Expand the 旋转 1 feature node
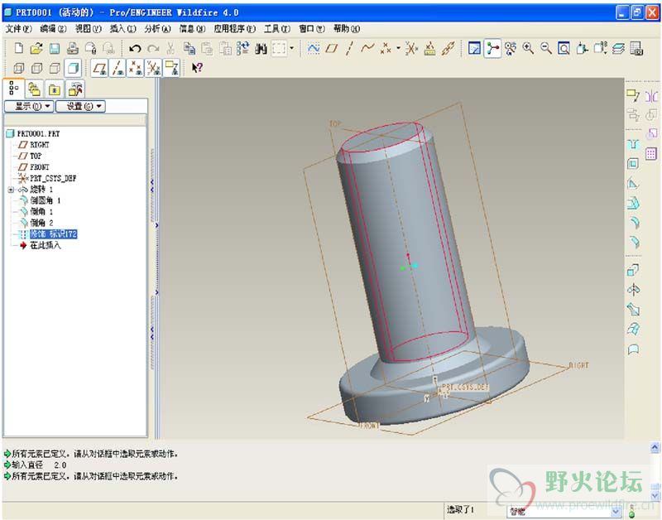 pos(11,190)
